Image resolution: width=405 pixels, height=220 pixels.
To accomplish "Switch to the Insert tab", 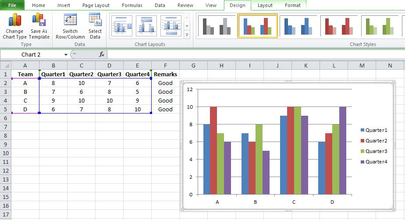I will [x=64, y=5].
